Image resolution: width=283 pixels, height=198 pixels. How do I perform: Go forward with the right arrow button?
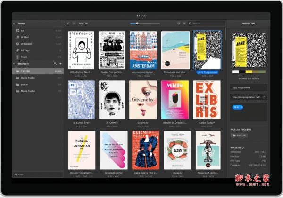click(x=74, y=24)
